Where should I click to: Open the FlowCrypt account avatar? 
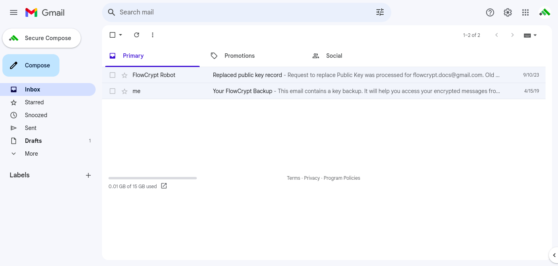[x=545, y=12]
